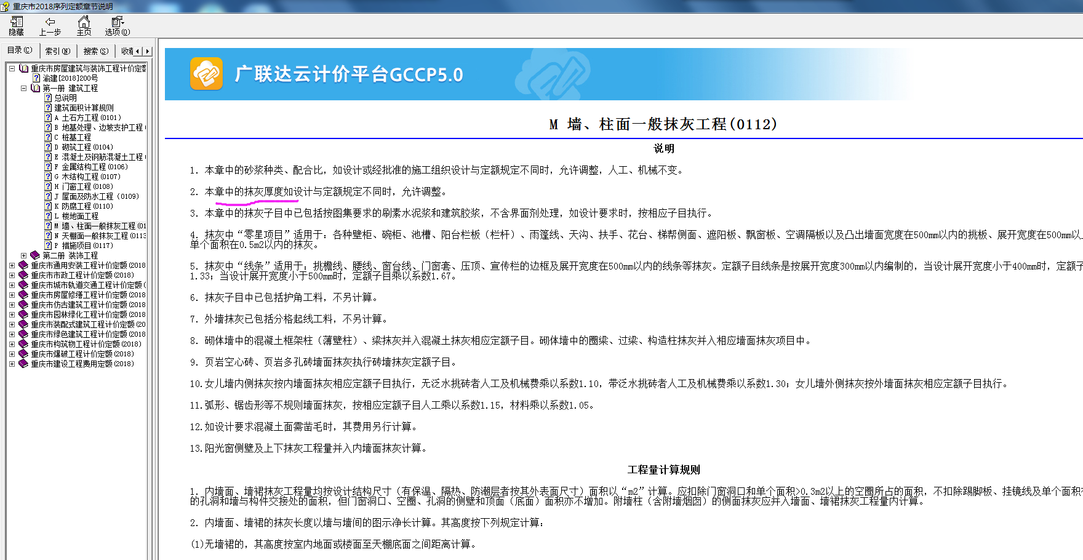Image resolution: width=1083 pixels, height=560 pixels.
Task: Click item 9 about 页岩空心砖 plastering
Action: (x=323, y=362)
